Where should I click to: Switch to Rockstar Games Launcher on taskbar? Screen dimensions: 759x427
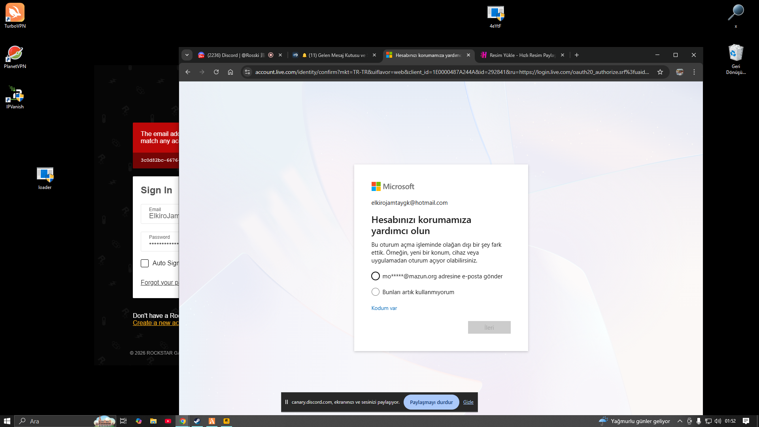227,421
